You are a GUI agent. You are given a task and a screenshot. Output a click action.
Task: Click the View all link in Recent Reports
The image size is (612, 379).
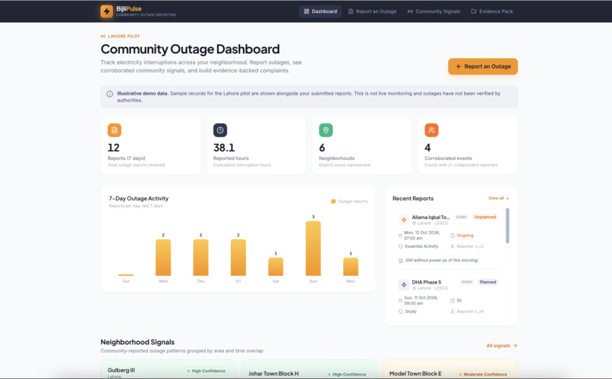[x=498, y=199]
